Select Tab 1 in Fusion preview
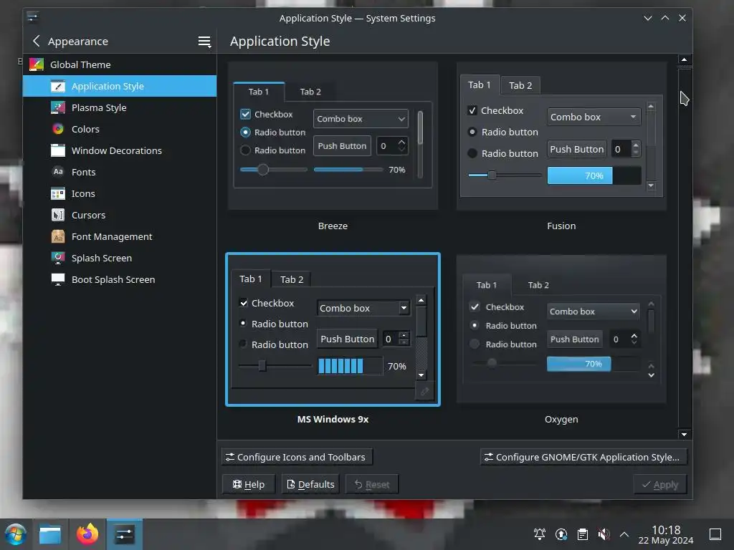This screenshot has height=550, width=734. tap(480, 85)
